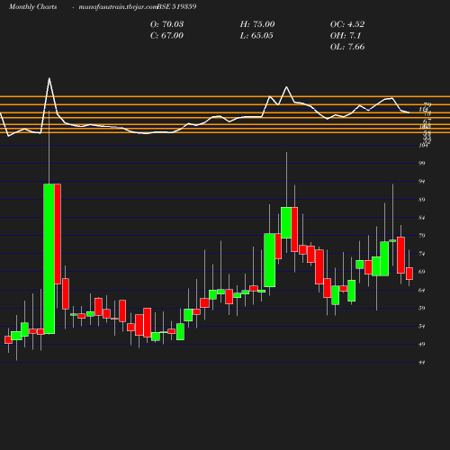Click the close value "C: 67.00"

pyautogui.click(x=166, y=35)
